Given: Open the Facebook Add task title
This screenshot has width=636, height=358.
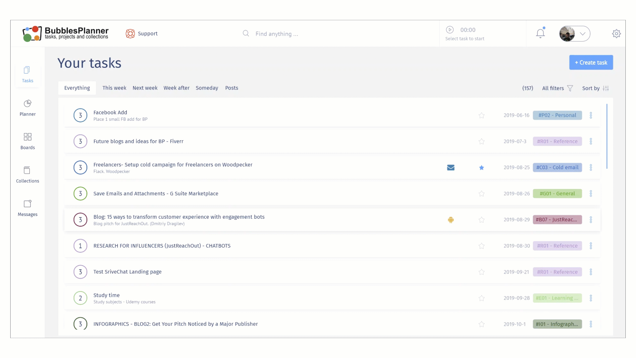Looking at the screenshot, I should [x=110, y=112].
